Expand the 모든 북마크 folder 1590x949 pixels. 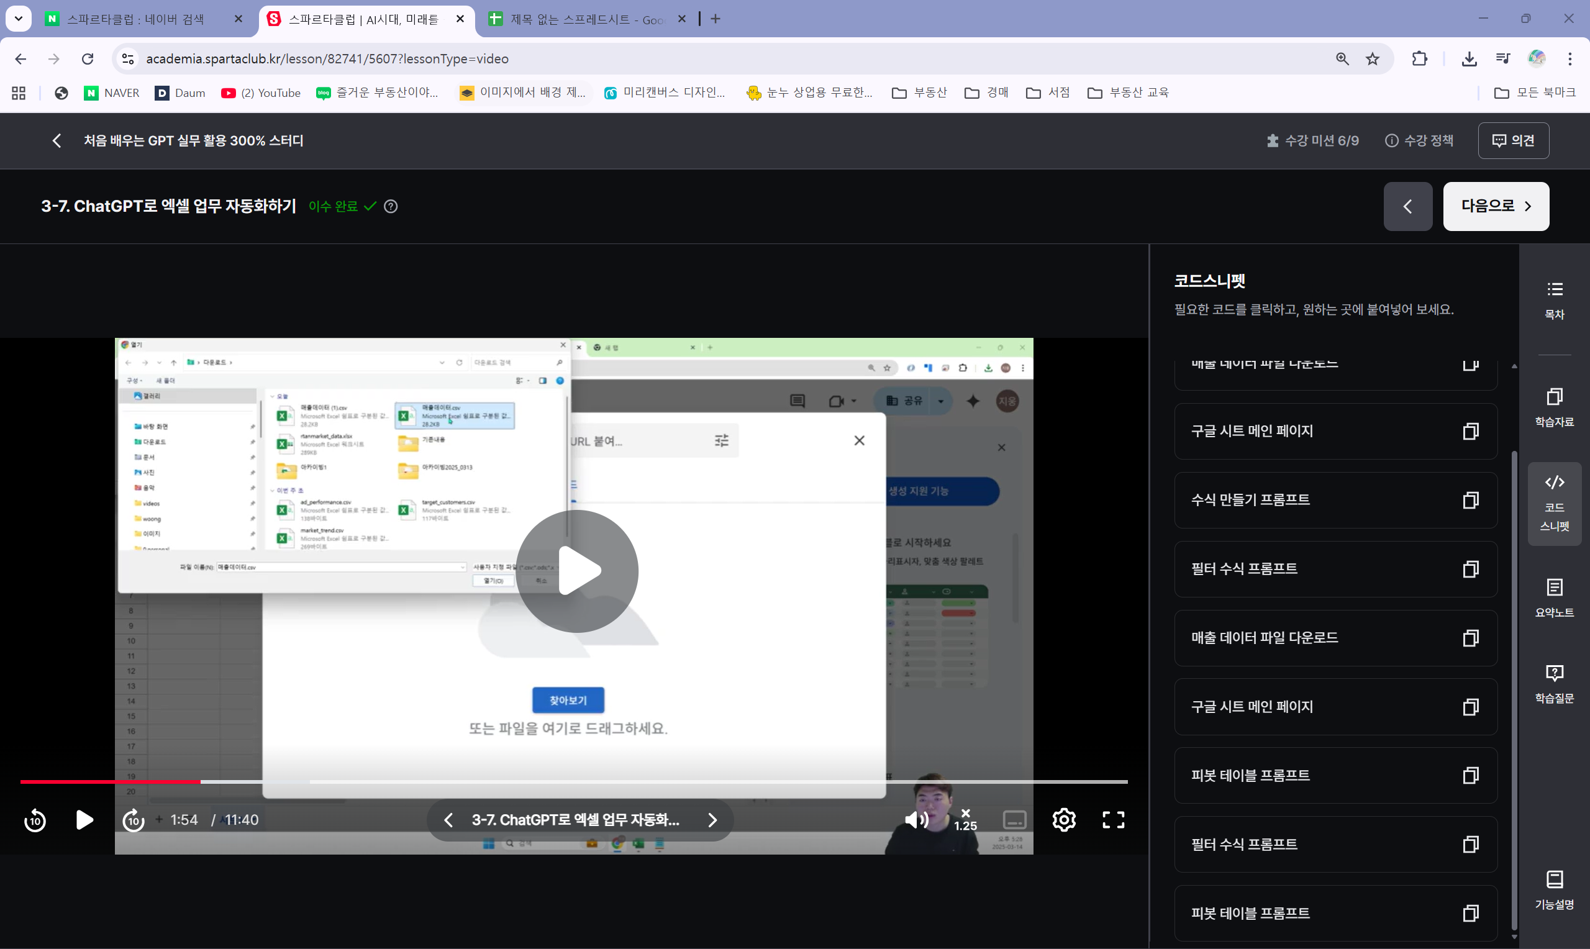tap(1534, 93)
